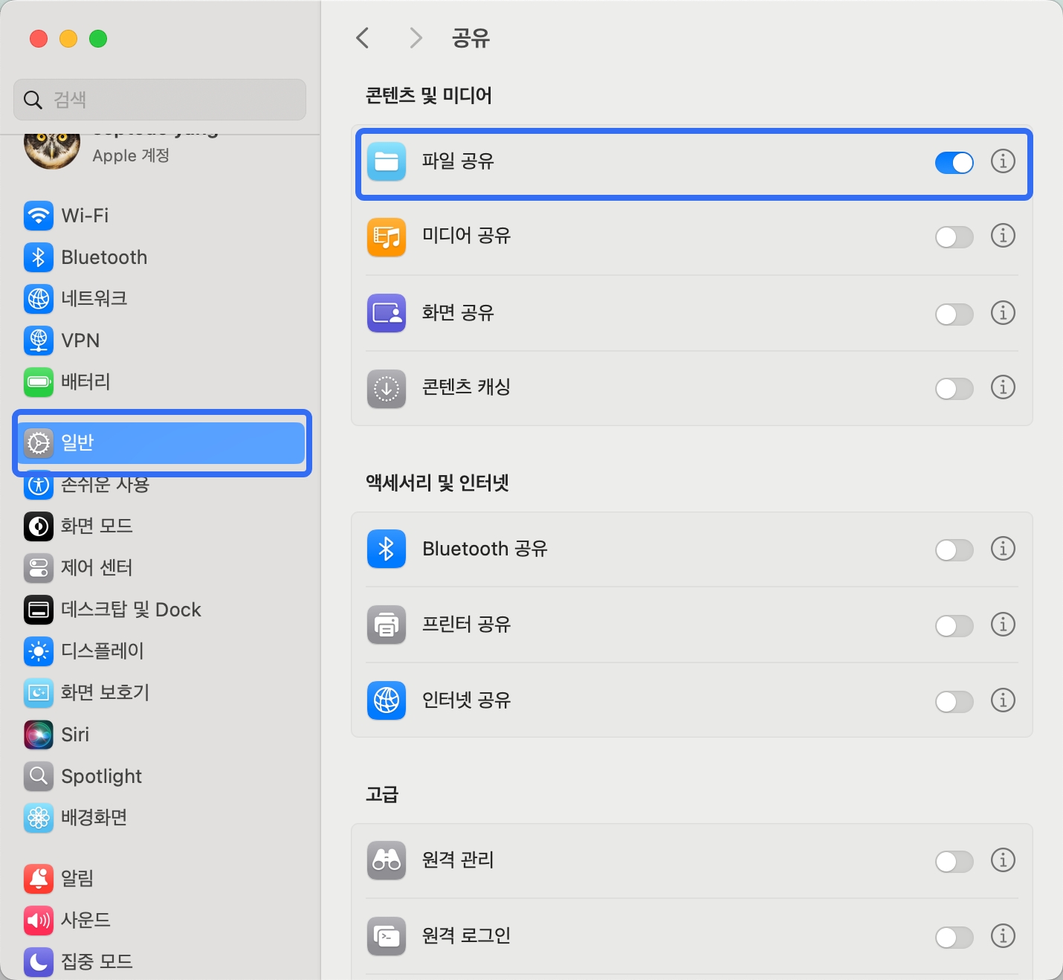This screenshot has width=1063, height=980.
Task: Open 화면 보호기 screen saver settings
Action: tap(161, 693)
